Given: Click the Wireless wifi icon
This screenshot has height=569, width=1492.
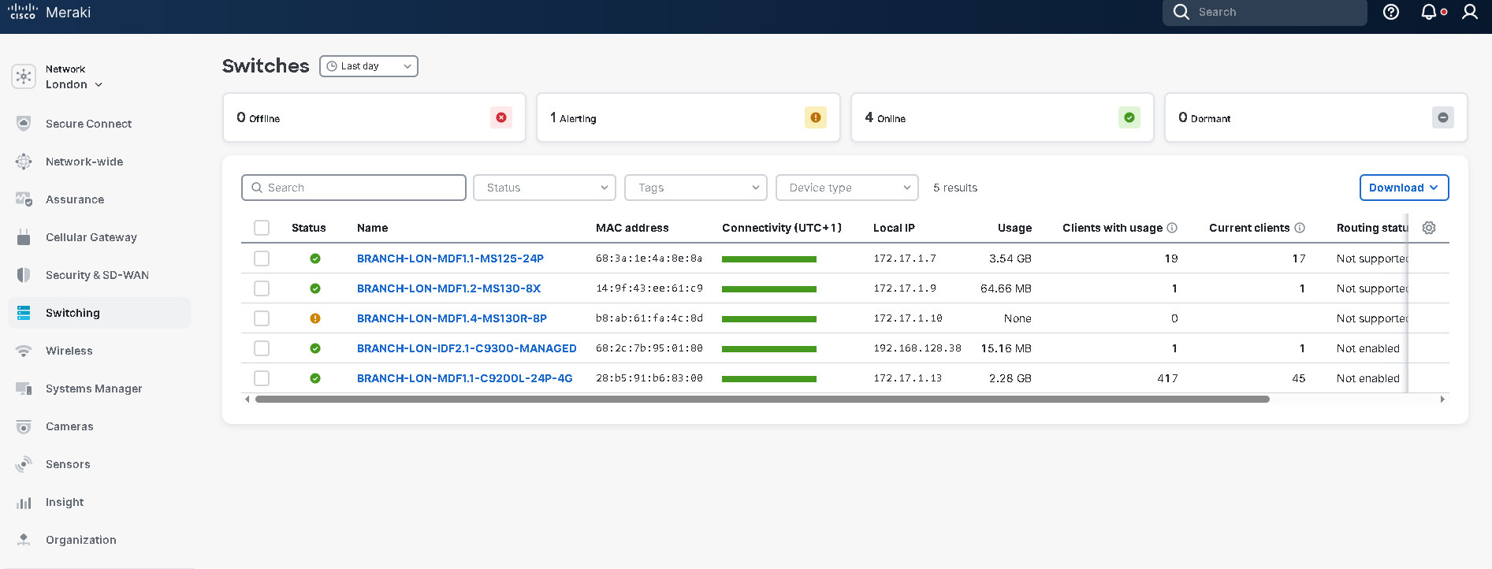Looking at the screenshot, I should coord(24,351).
